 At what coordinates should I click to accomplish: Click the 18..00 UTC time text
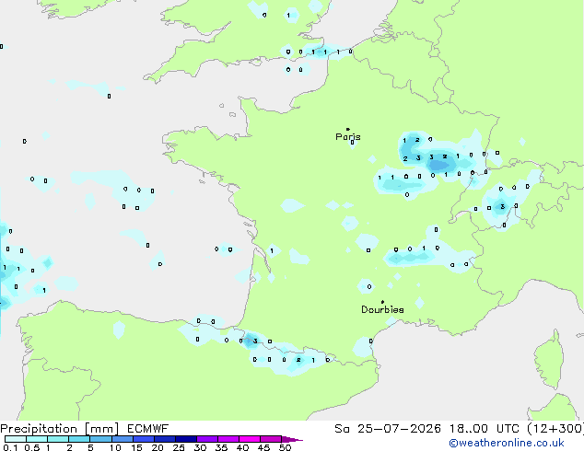point(484,429)
